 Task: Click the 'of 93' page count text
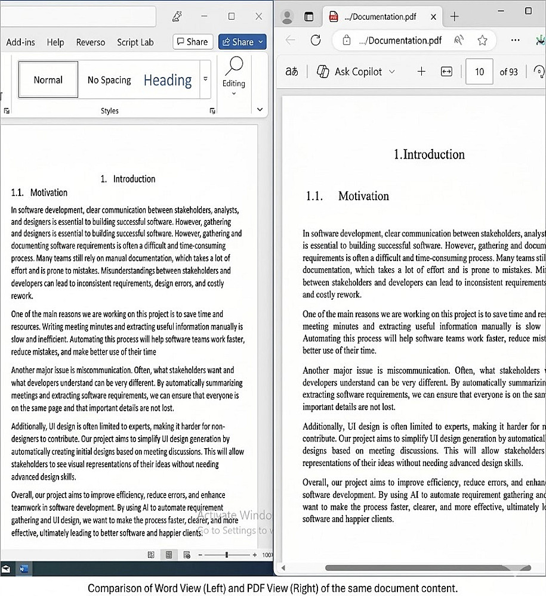click(x=509, y=72)
